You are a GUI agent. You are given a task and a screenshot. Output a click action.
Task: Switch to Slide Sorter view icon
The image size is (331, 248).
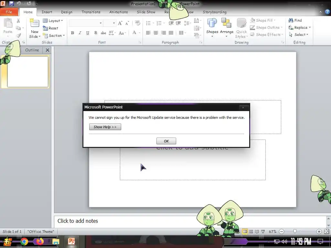point(251,232)
